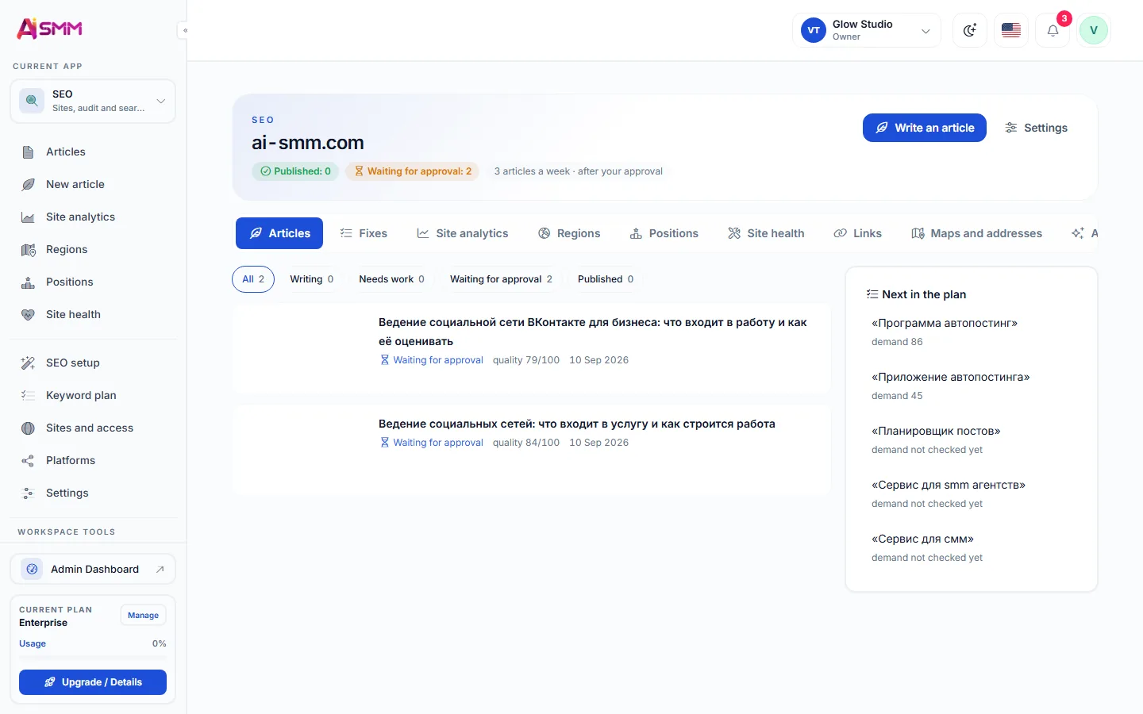Click the Site health heart icon in sidebar
The height and width of the screenshot is (714, 1143).
pos(28,314)
